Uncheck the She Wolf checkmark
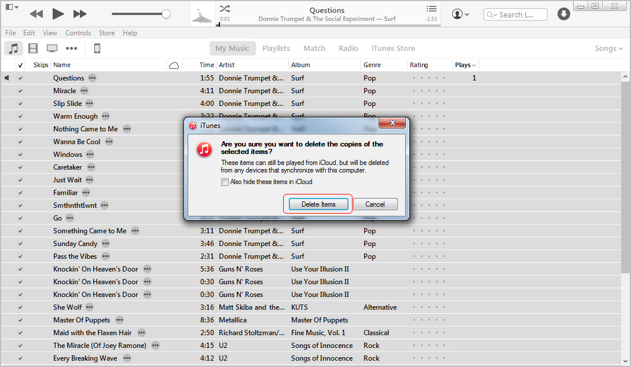The width and height of the screenshot is (631, 367). (20, 307)
